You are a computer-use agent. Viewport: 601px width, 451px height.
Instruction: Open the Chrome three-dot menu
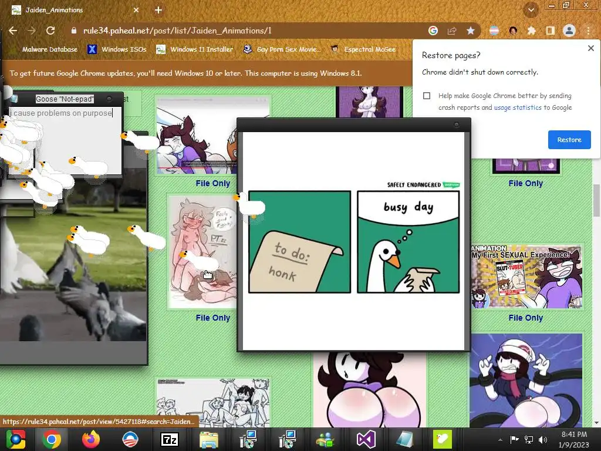click(x=588, y=31)
